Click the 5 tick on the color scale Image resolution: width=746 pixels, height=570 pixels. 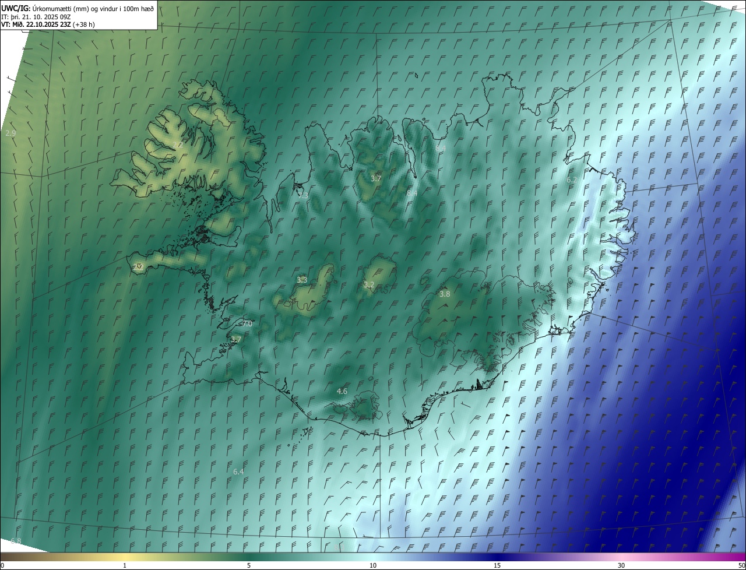249,565
